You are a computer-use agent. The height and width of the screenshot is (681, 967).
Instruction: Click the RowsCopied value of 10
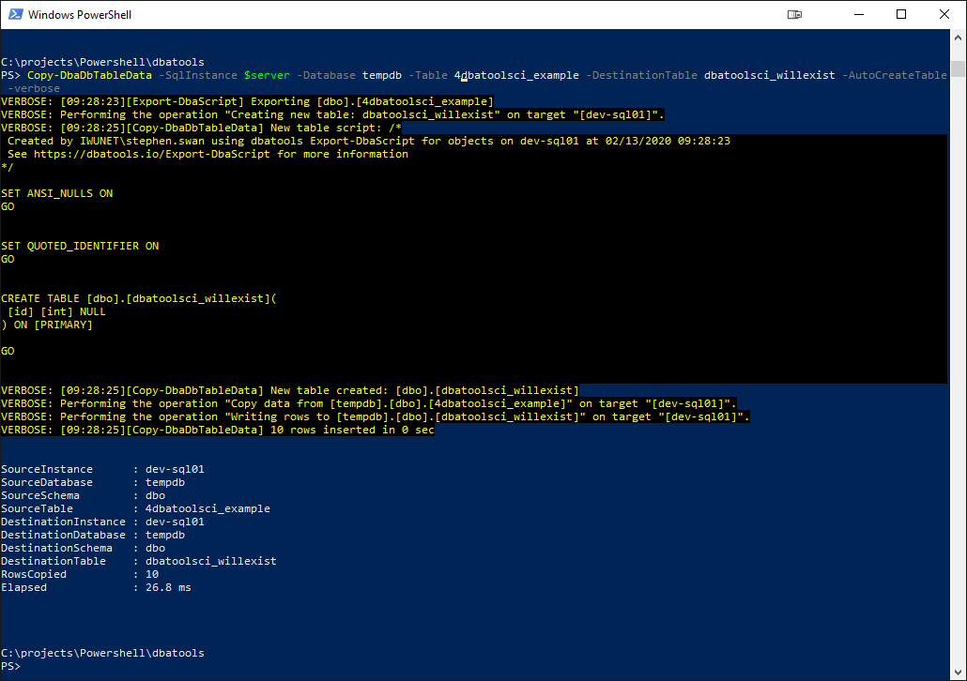pyautogui.click(x=151, y=573)
